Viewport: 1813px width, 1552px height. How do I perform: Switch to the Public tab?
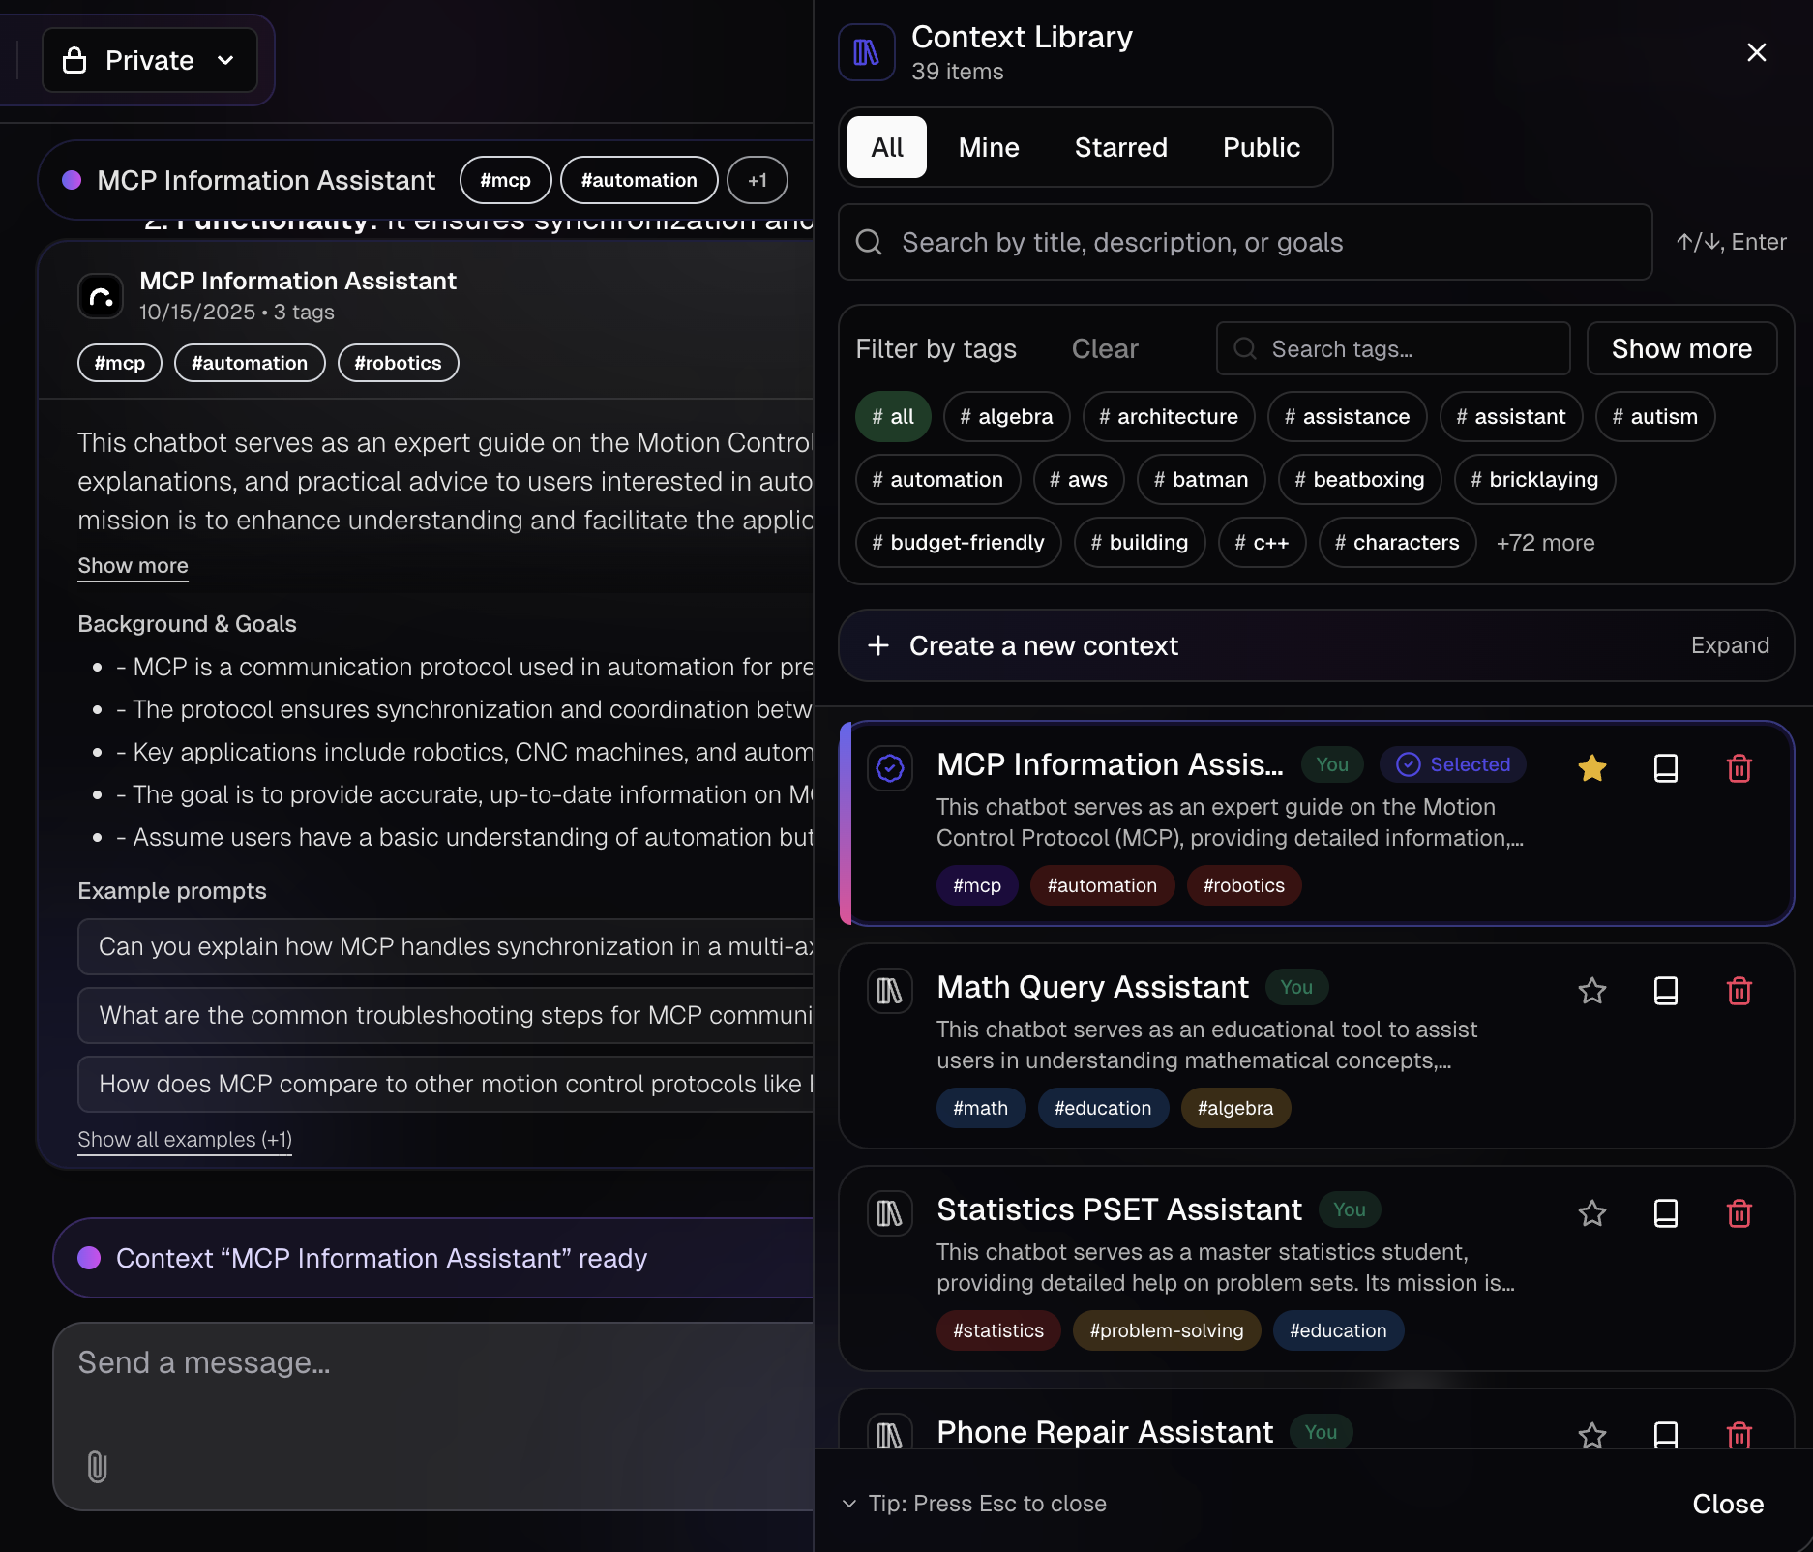(1262, 147)
